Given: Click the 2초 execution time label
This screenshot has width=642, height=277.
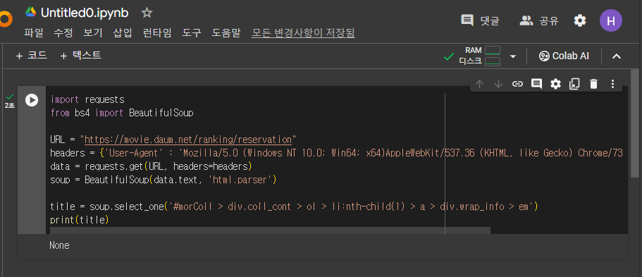Looking at the screenshot, I should click(9, 106).
